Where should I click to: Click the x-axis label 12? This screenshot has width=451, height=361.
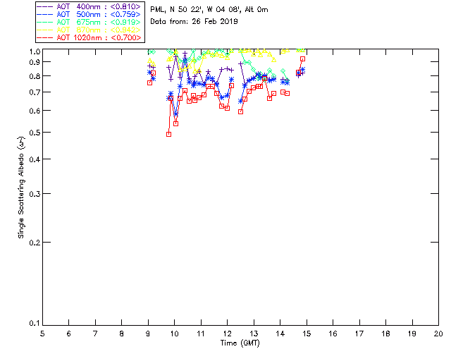pyautogui.click(x=227, y=334)
